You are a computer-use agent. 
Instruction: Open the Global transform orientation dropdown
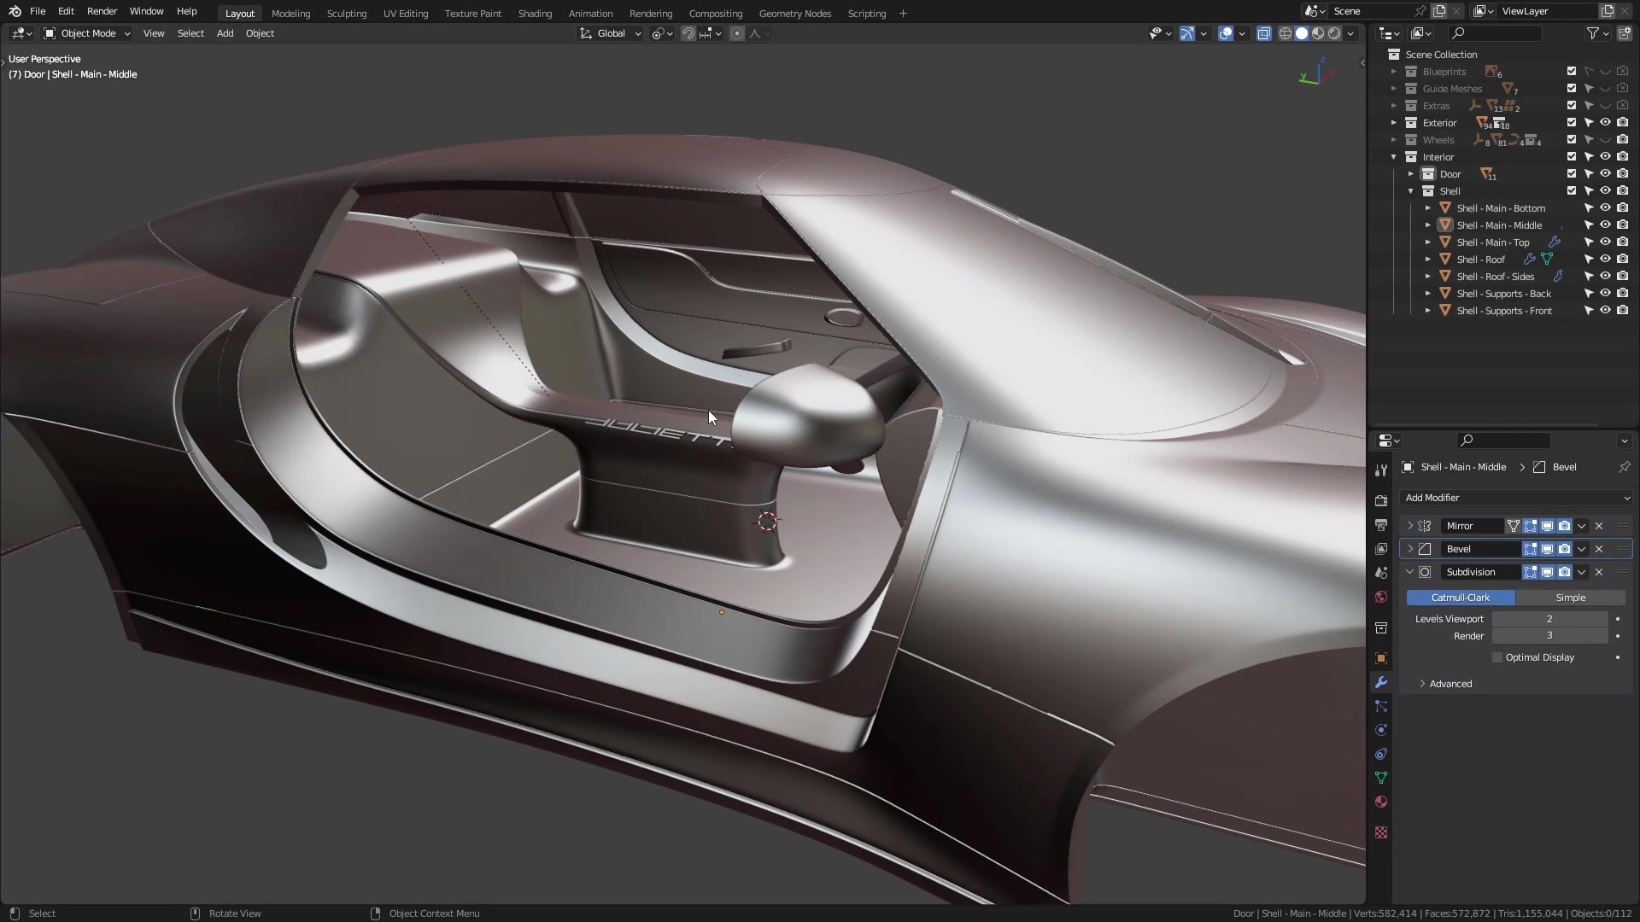(x=612, y=33)
